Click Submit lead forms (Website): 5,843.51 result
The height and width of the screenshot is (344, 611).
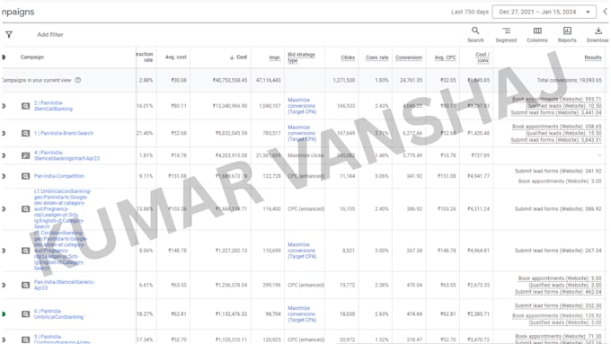point(556,140)
